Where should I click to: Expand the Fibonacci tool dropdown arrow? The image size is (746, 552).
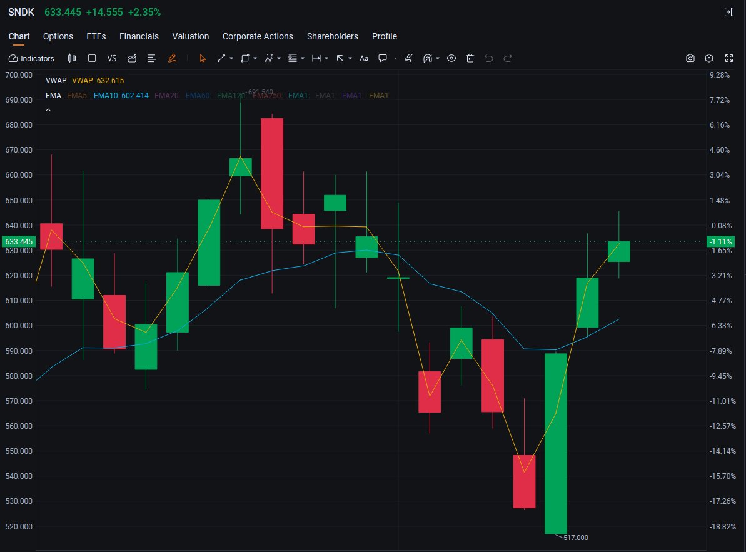[x=303, y=59]
